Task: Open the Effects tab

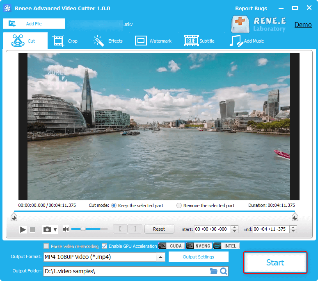Action: pyautogui.click(x=108, y=41)
